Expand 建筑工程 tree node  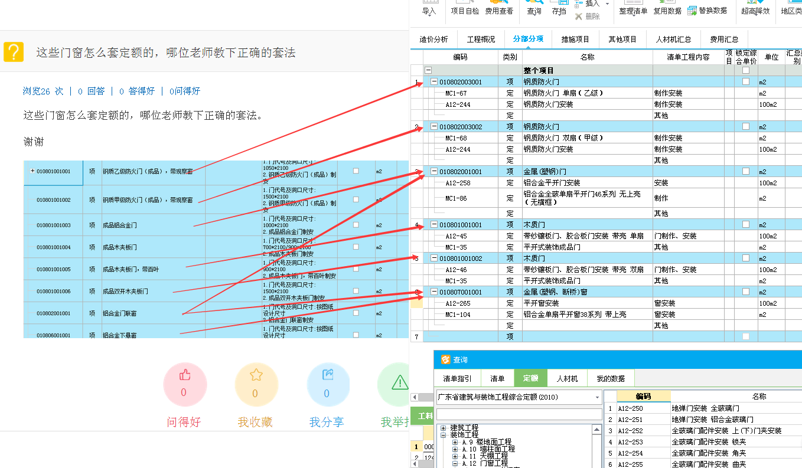click(443, 428)
